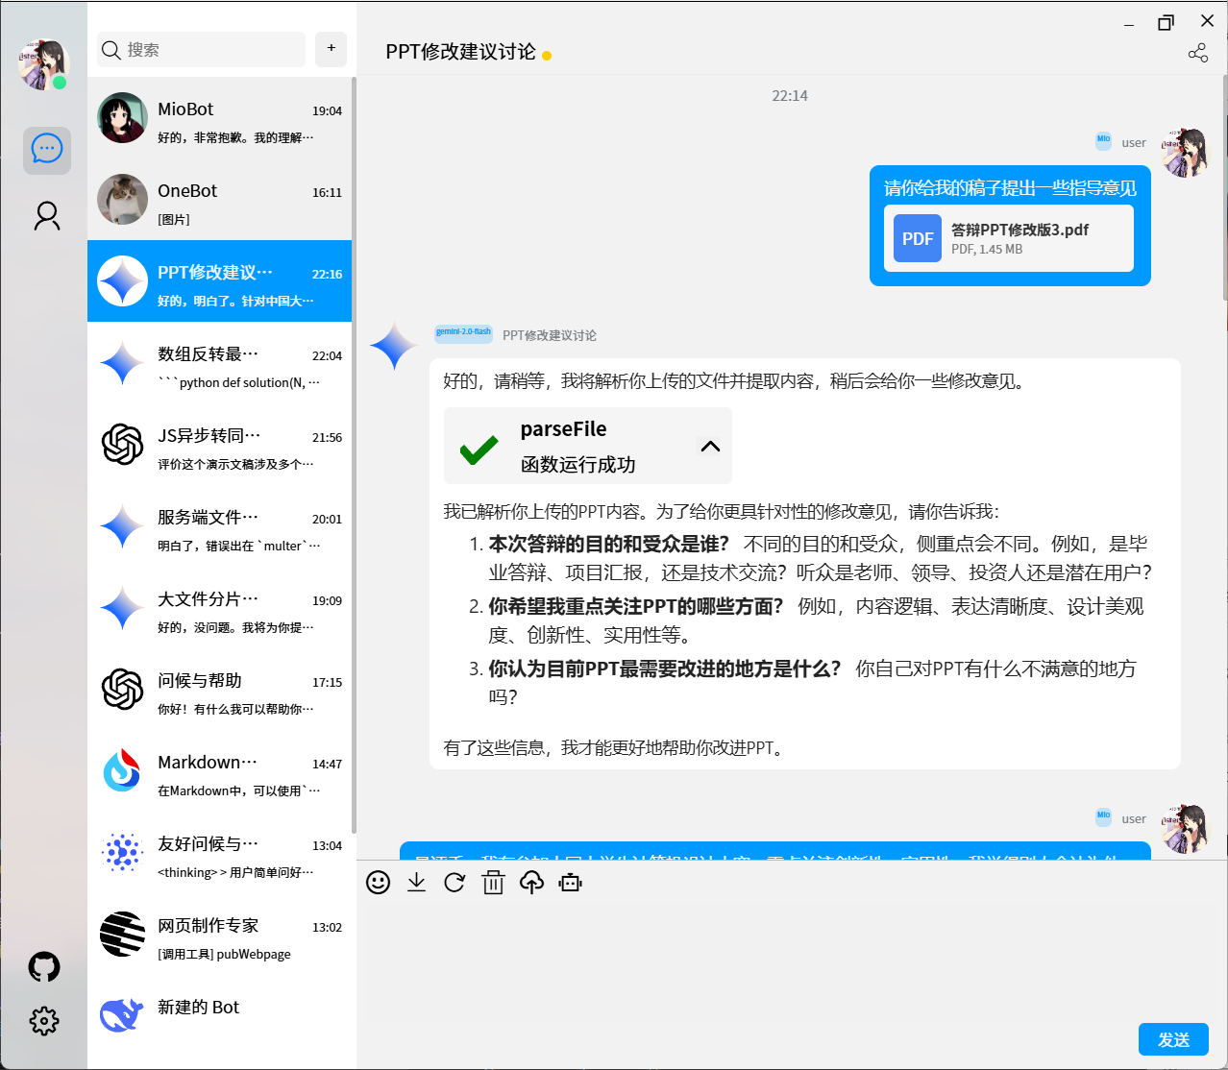Click the trash icon to clear chat
Viewport: 1228px width, 1070px height.
click(x=493, y=883)
